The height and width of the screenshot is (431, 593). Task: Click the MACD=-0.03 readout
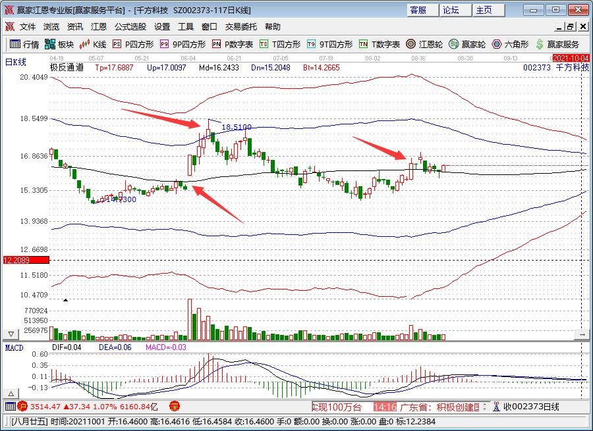click(166, 347)
